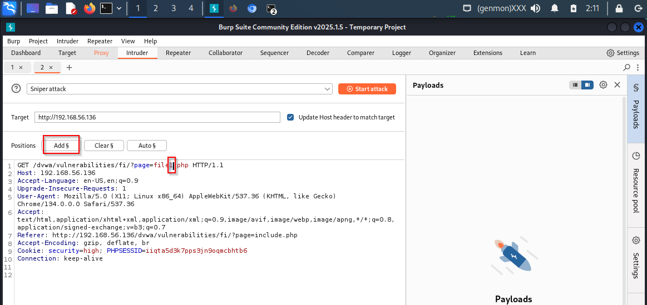Switch to workspace 2

point(156,8)
